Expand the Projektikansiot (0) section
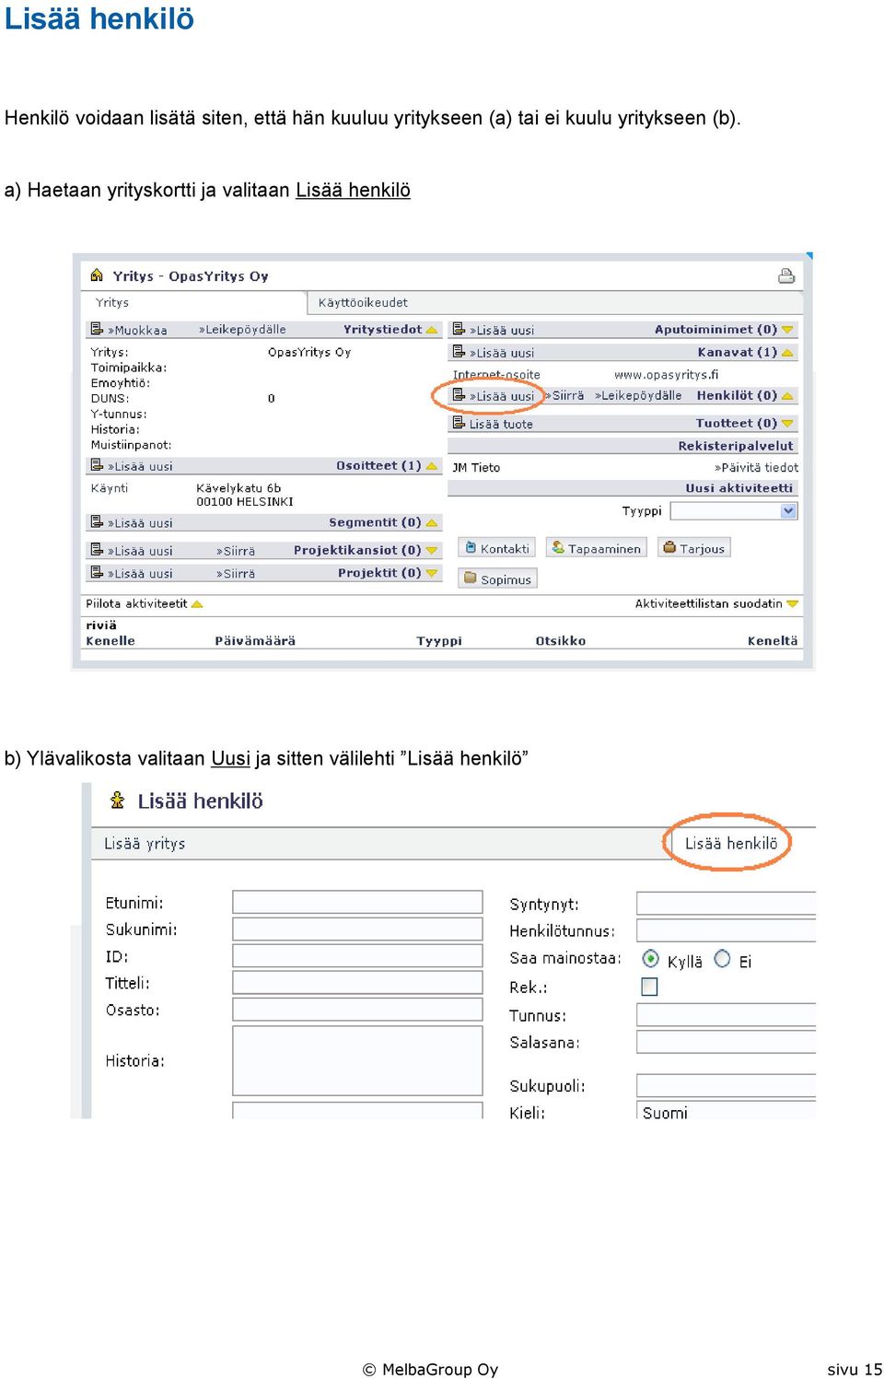Viewport: 884px width, 1379px height. pos(432,551)
